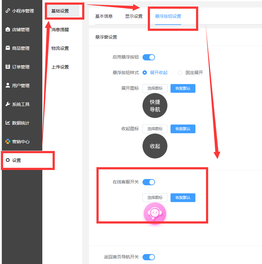The image size is (262, 264).
Task: Click the 悬浮按钮样式 label
Action: click(x=125, y=73)
